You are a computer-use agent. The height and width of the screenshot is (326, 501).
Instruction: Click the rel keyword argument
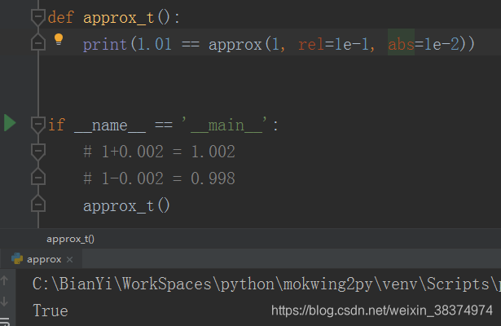click(311, 44)
